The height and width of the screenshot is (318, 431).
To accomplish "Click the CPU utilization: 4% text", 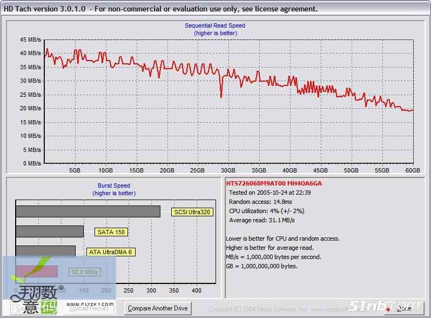I will (x=267, y=211).
